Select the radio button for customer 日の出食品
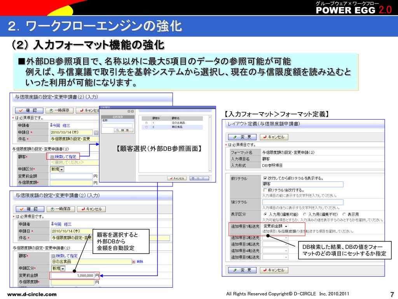This screenshot has width=398, height=299. click(147, 123)
